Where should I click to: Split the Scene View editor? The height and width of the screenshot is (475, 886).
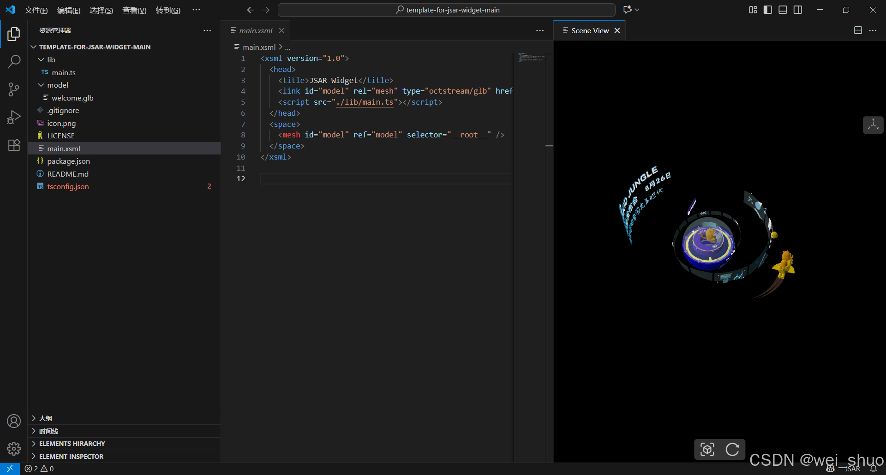(858, 30)
